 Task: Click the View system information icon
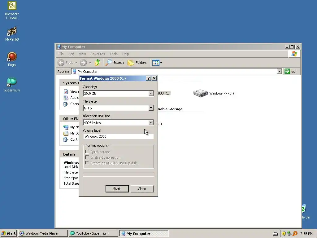tap(66, 91)
